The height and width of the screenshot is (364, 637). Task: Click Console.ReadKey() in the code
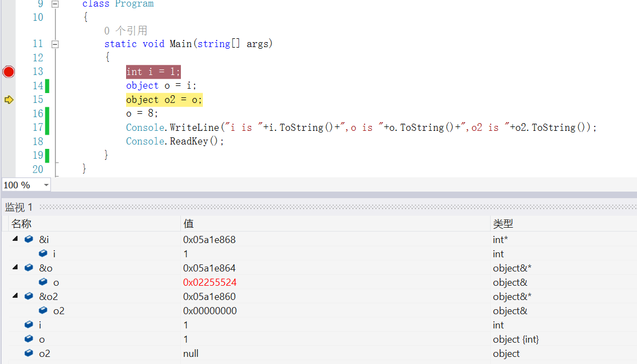pyautogui.click(x=175, y=141)
